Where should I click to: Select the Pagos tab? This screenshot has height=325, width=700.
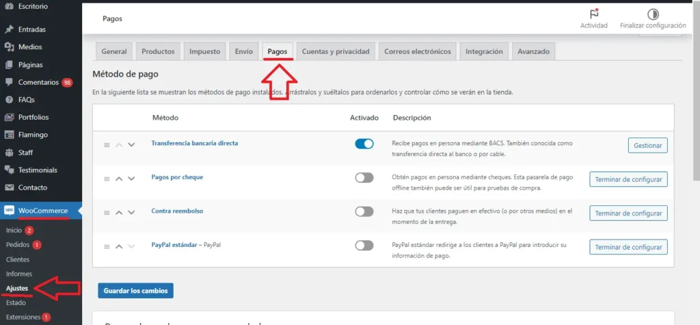point(278,51)
